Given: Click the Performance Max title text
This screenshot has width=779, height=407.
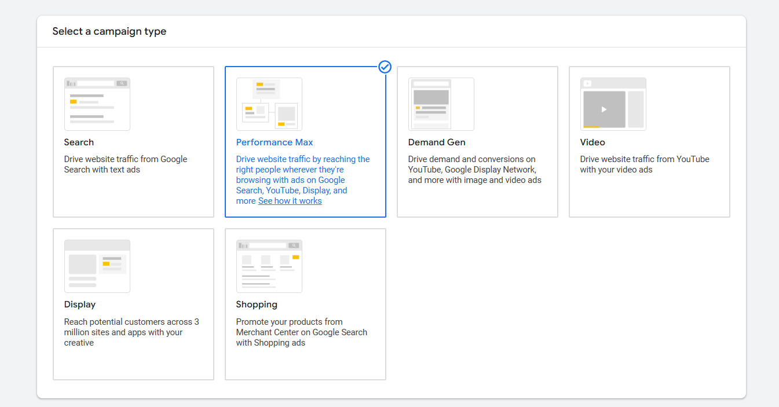Looking at the screenshot, I should point(275,142).
